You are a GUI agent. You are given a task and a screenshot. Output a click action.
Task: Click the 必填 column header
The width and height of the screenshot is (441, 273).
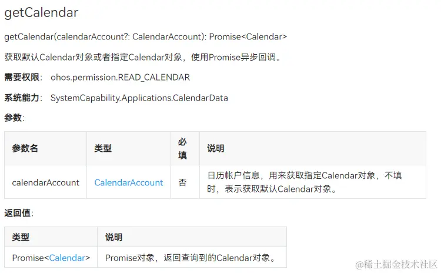click(x=182, y=148)
